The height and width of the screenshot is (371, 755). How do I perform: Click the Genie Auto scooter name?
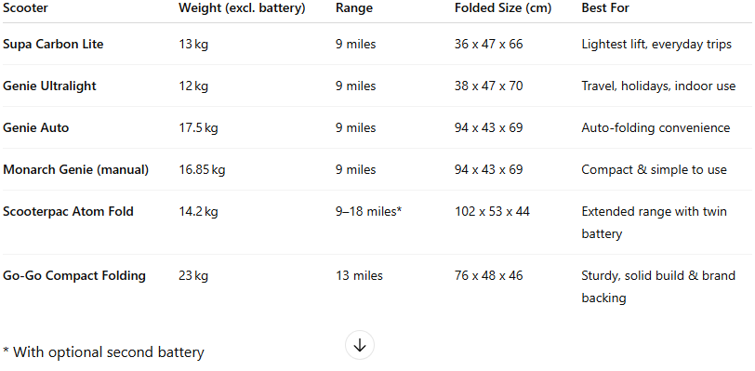pos(35,128)
